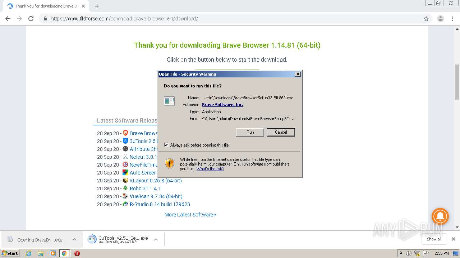Click the 3uTools_v2.51 download item

118,239
